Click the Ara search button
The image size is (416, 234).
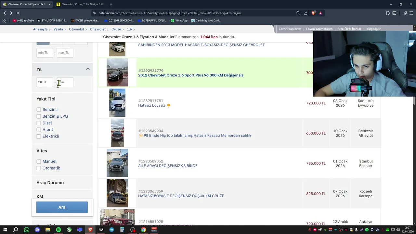[x=62, y=207]
